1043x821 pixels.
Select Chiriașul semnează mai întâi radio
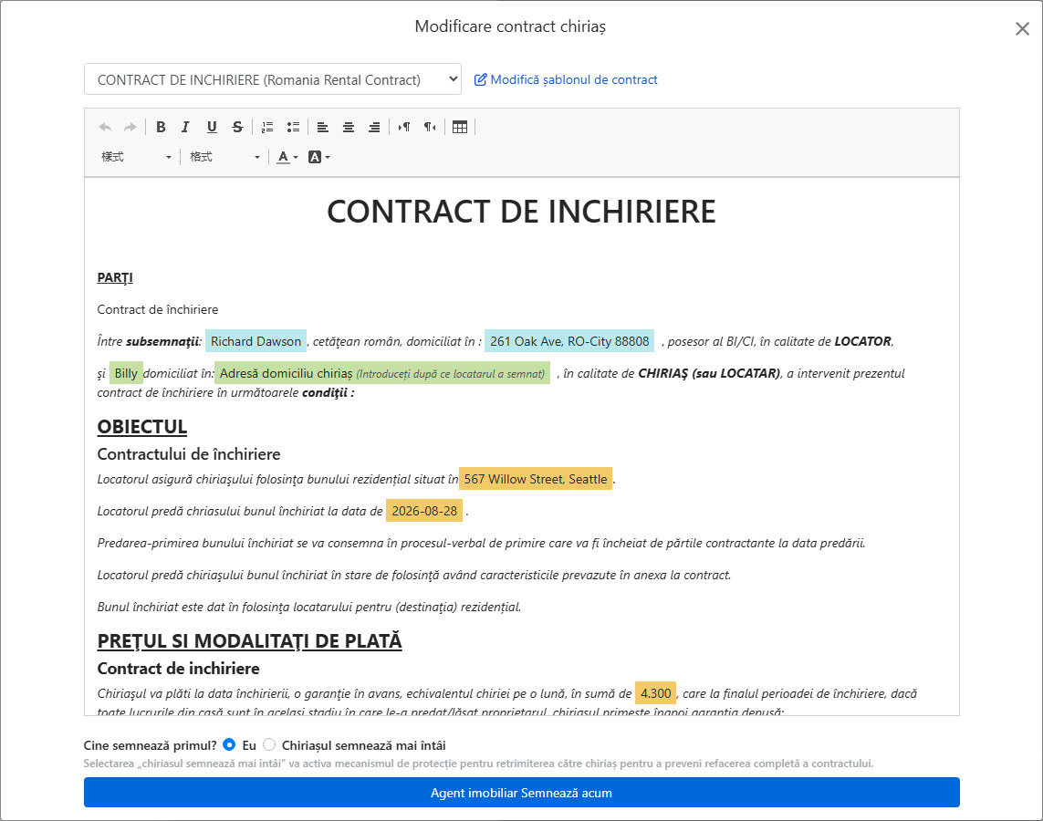[x=269, y=744]
